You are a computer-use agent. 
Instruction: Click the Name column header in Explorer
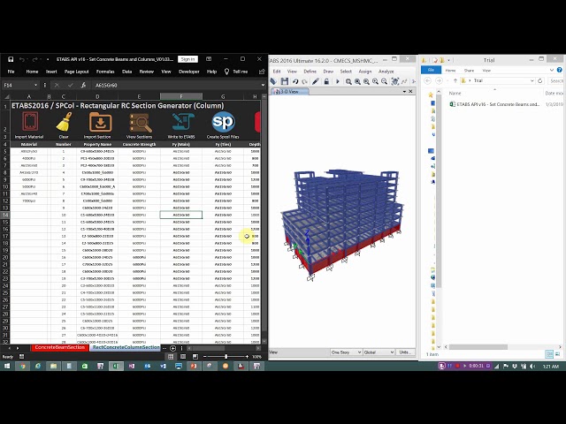(455, 93)
